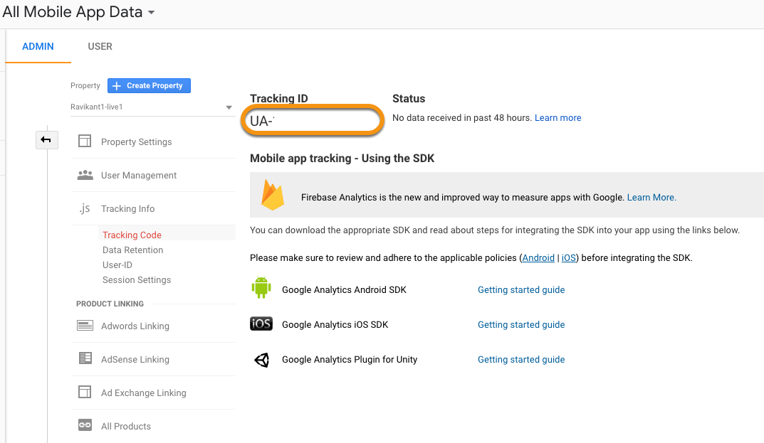
Task: Click the Ad Exchange Linking icon
Action: [x=85, y=392]
